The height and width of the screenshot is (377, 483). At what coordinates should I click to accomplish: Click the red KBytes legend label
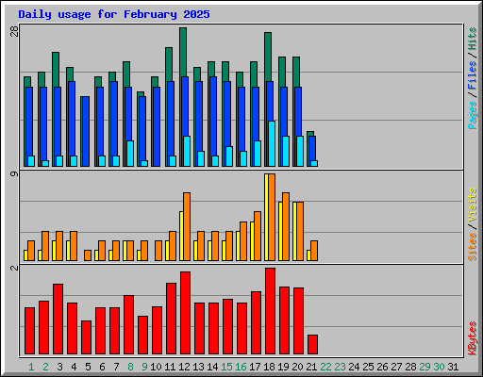click(x=472, y=338)
